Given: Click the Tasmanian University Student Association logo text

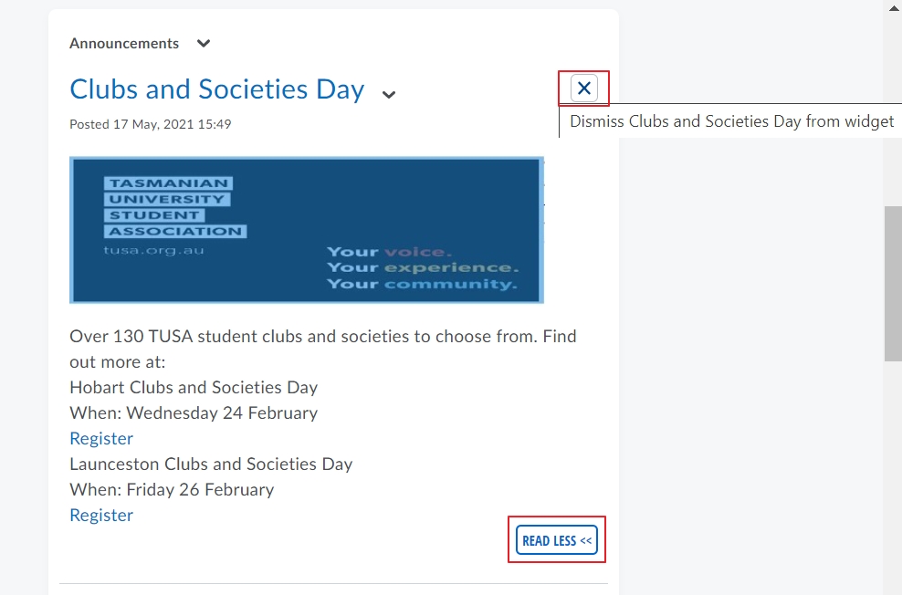Looking at the screenshot, I should pyautogui.click(x=175, y=207).
